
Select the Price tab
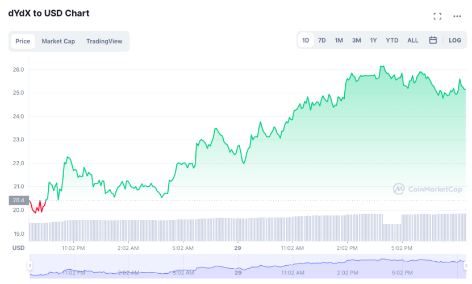[23, 41]
